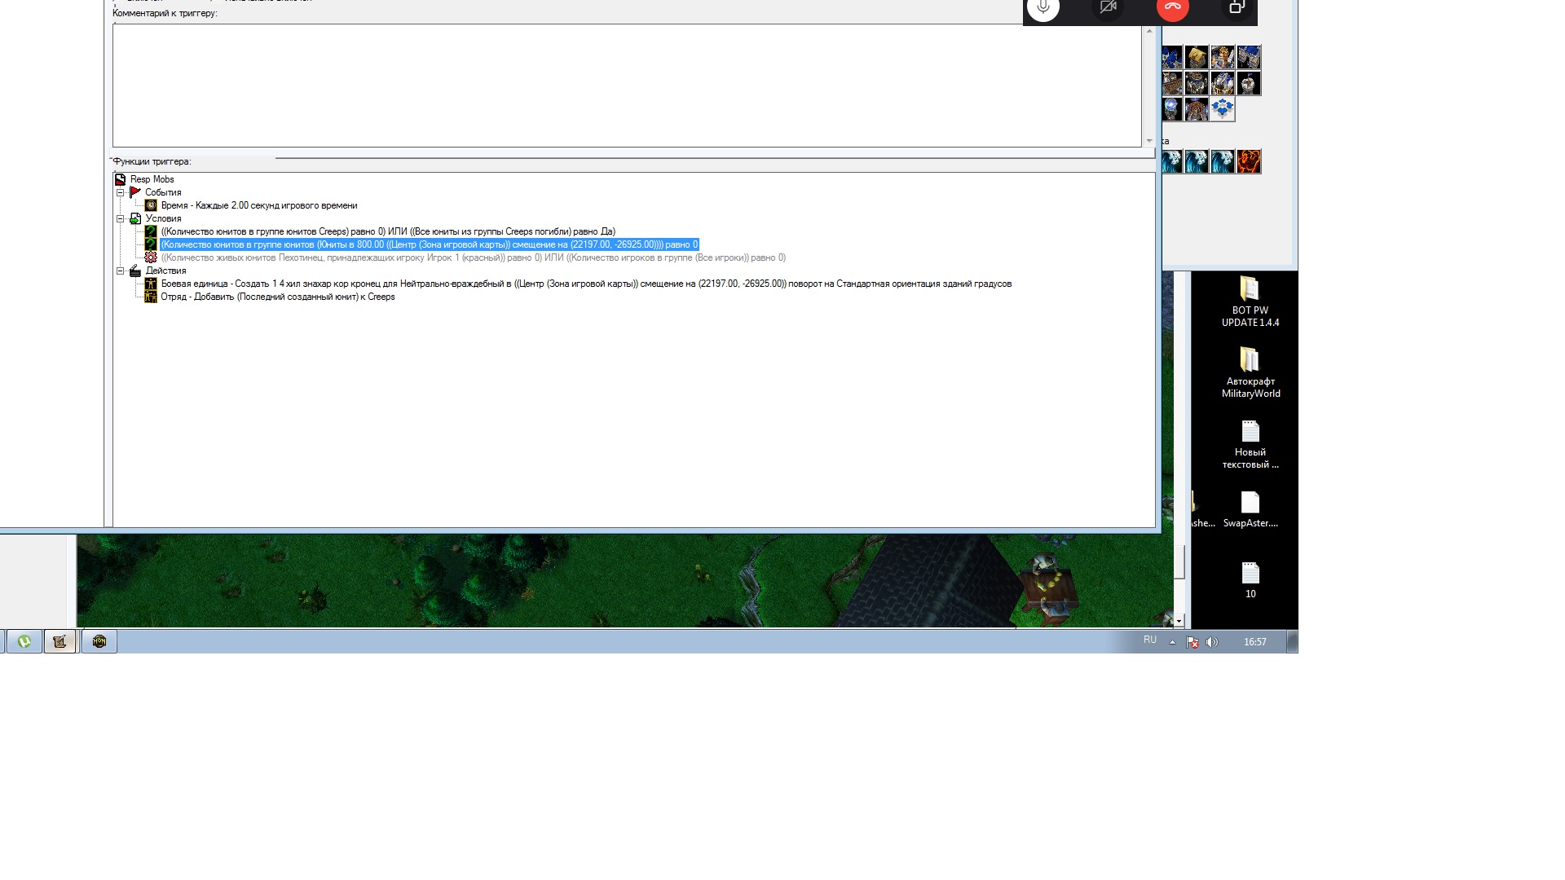1565x880 pixels.
Task: Select the Отряд - Добавить action
Action: [277, 297]
